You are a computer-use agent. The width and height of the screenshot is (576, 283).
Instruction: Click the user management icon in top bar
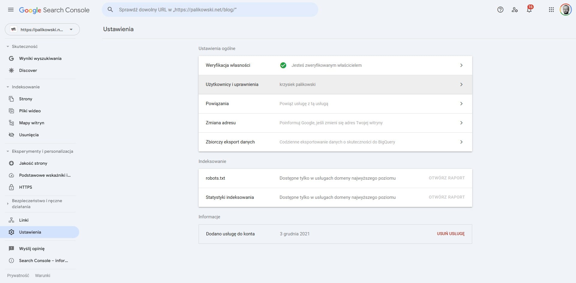tap(515, 10)
